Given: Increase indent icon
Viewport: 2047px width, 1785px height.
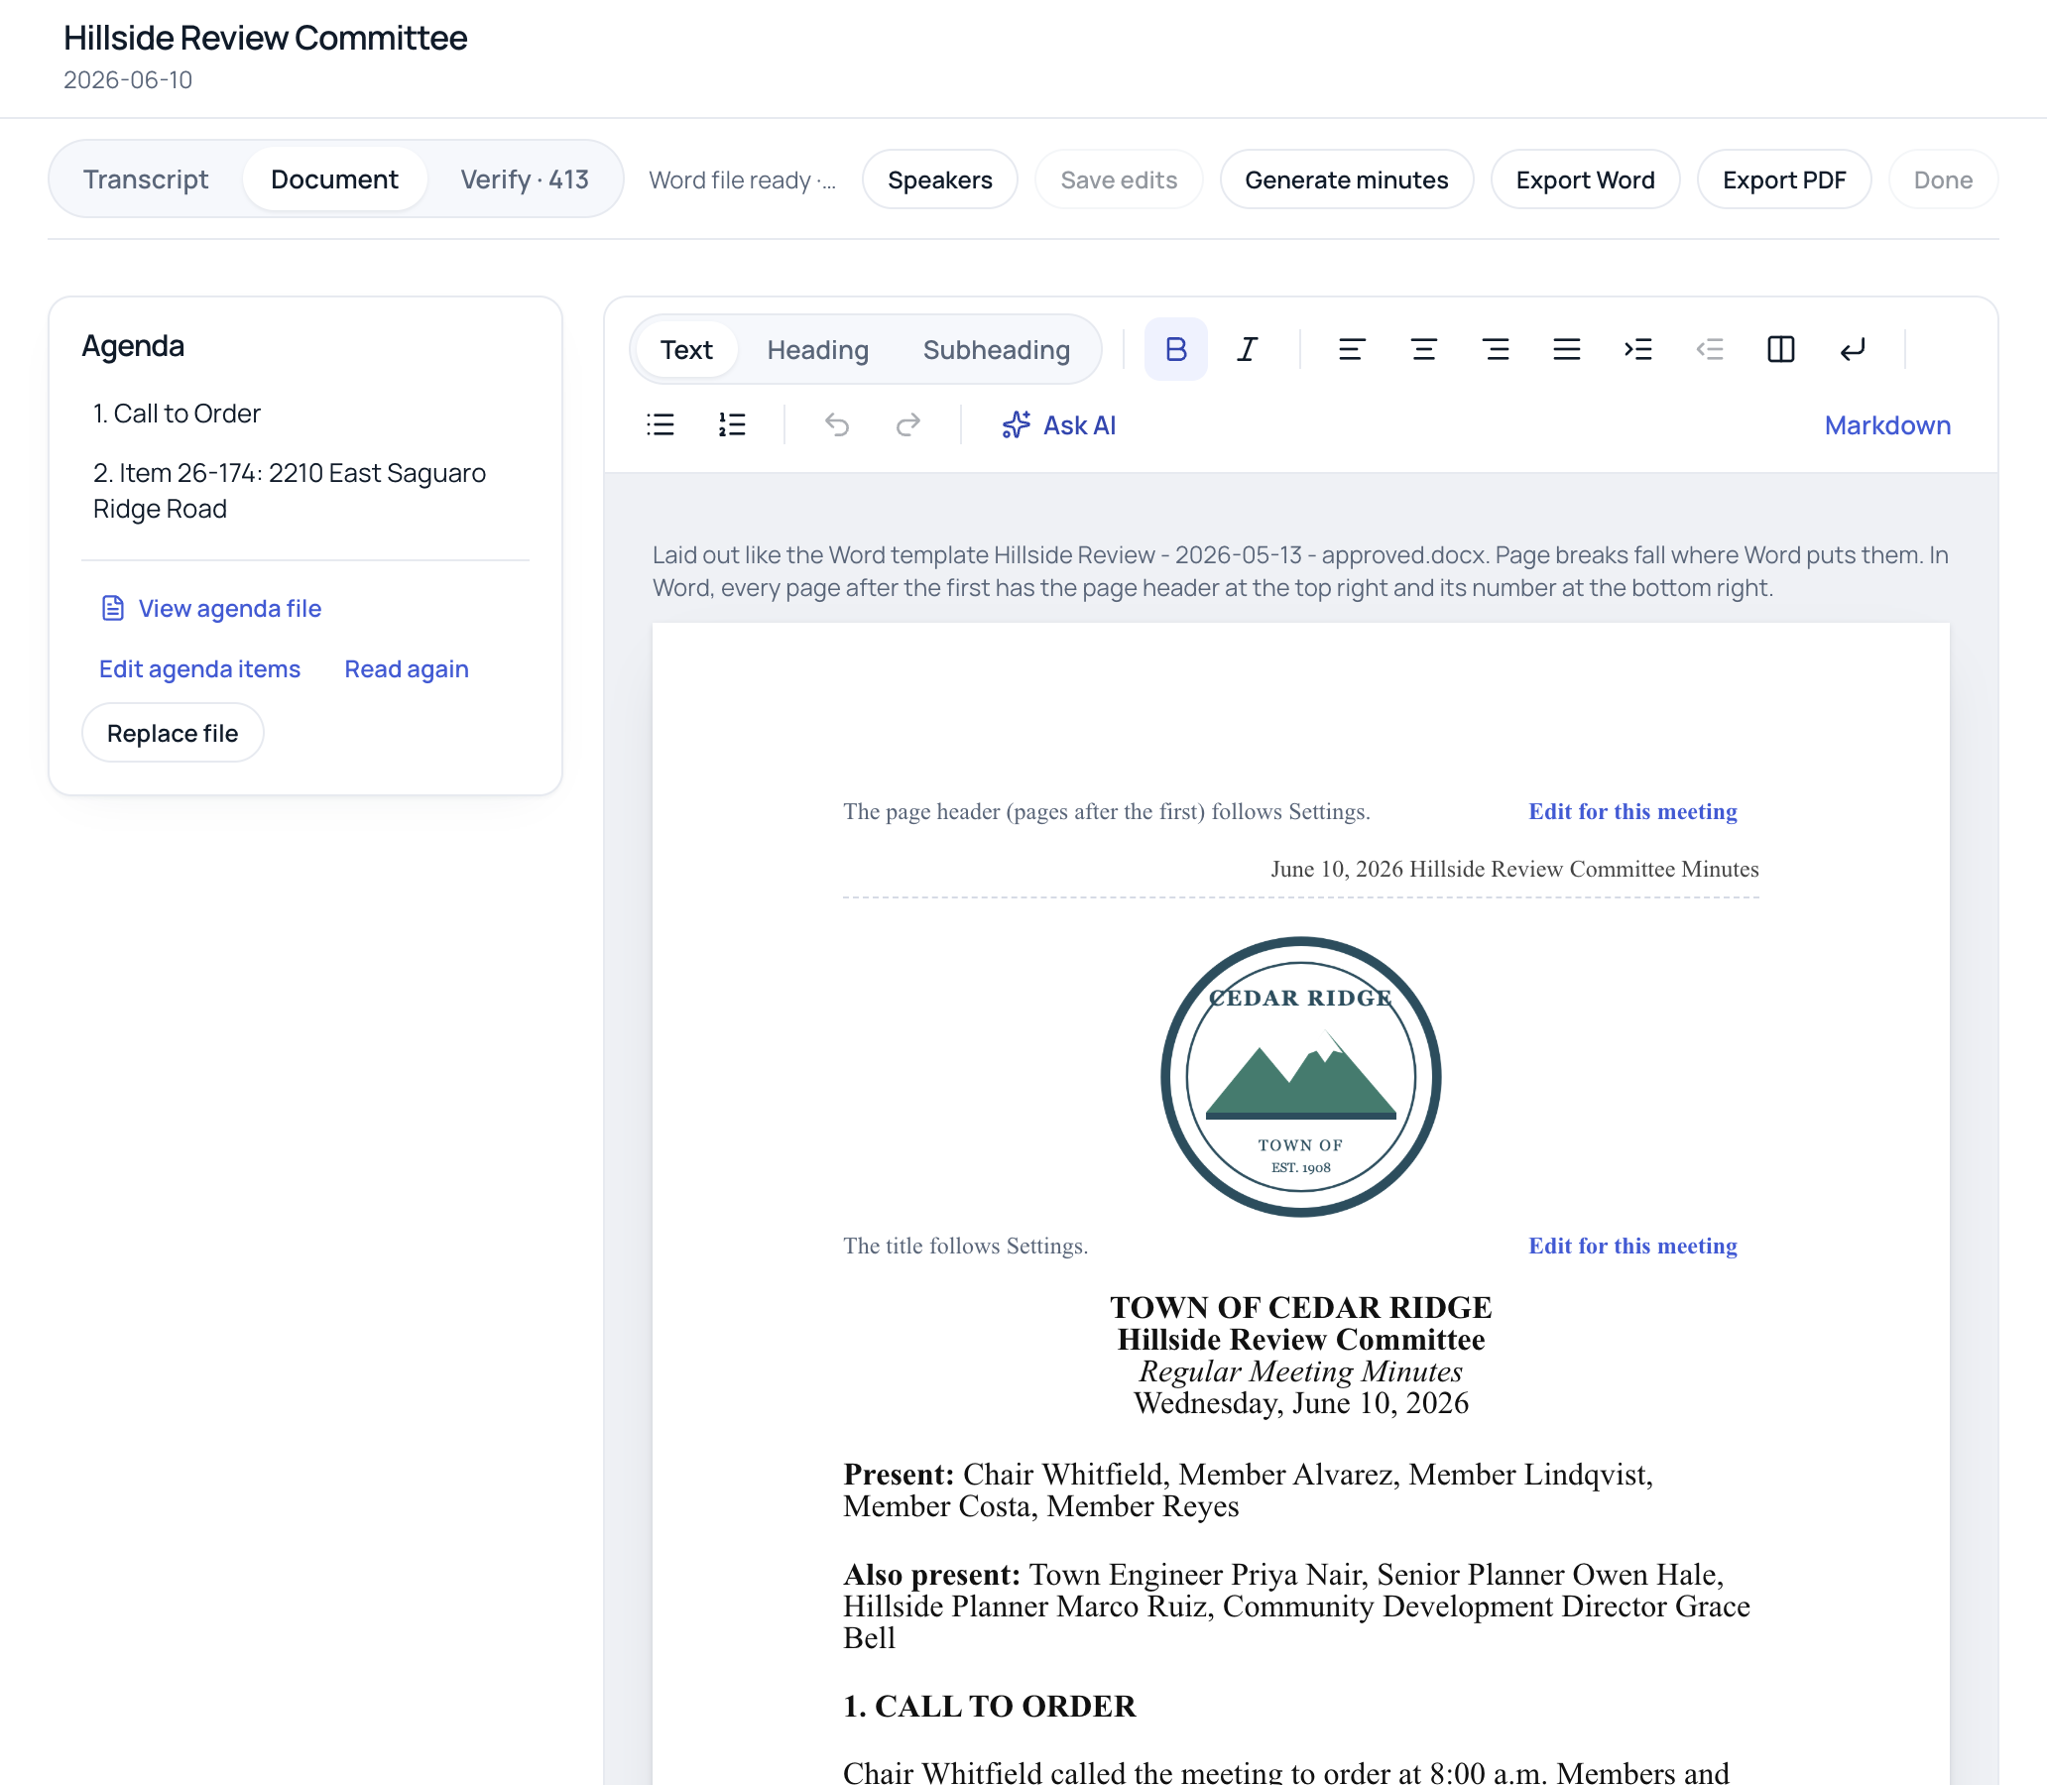Looking at the screenshot, I should click(x=1638, y=350).
